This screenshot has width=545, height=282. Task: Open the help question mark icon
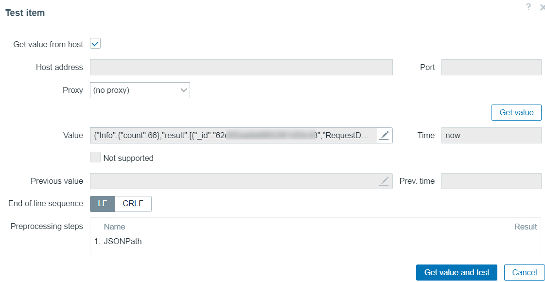528,7
